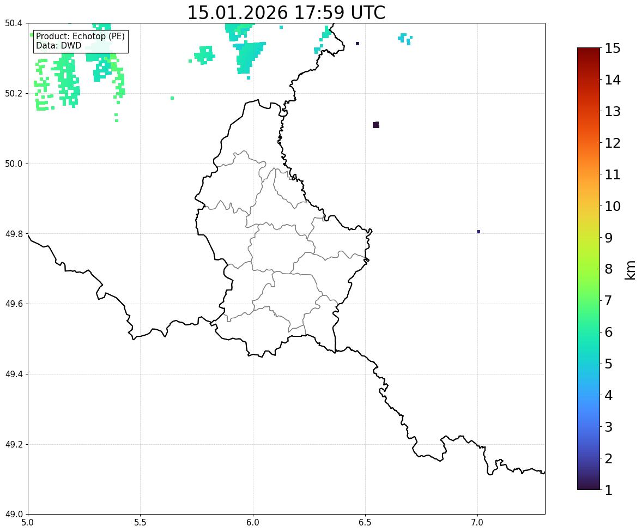The height and width of the screenshot is (532, 642).
Task: Click colorbar tick label '2'
Action: [609, 458]
